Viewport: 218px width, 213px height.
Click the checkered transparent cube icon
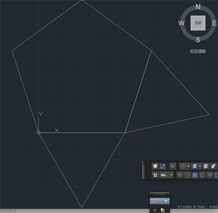pos(205,166)
